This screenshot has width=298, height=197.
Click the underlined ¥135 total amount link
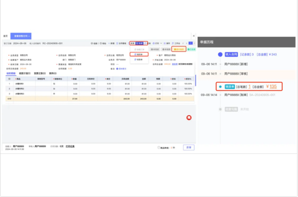(x=271, y=87)
